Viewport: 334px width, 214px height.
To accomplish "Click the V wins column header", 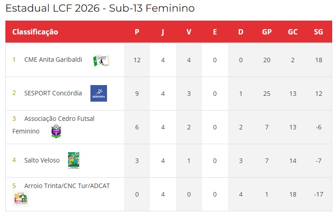I will [x=189, y=32].
